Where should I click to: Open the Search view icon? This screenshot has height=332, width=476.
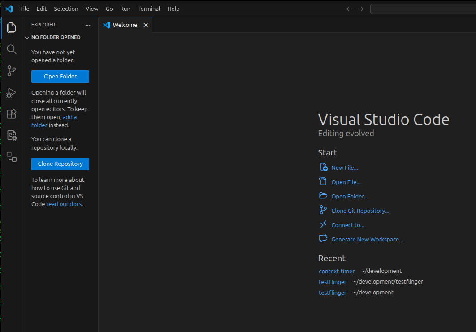(x=12, y=49)
